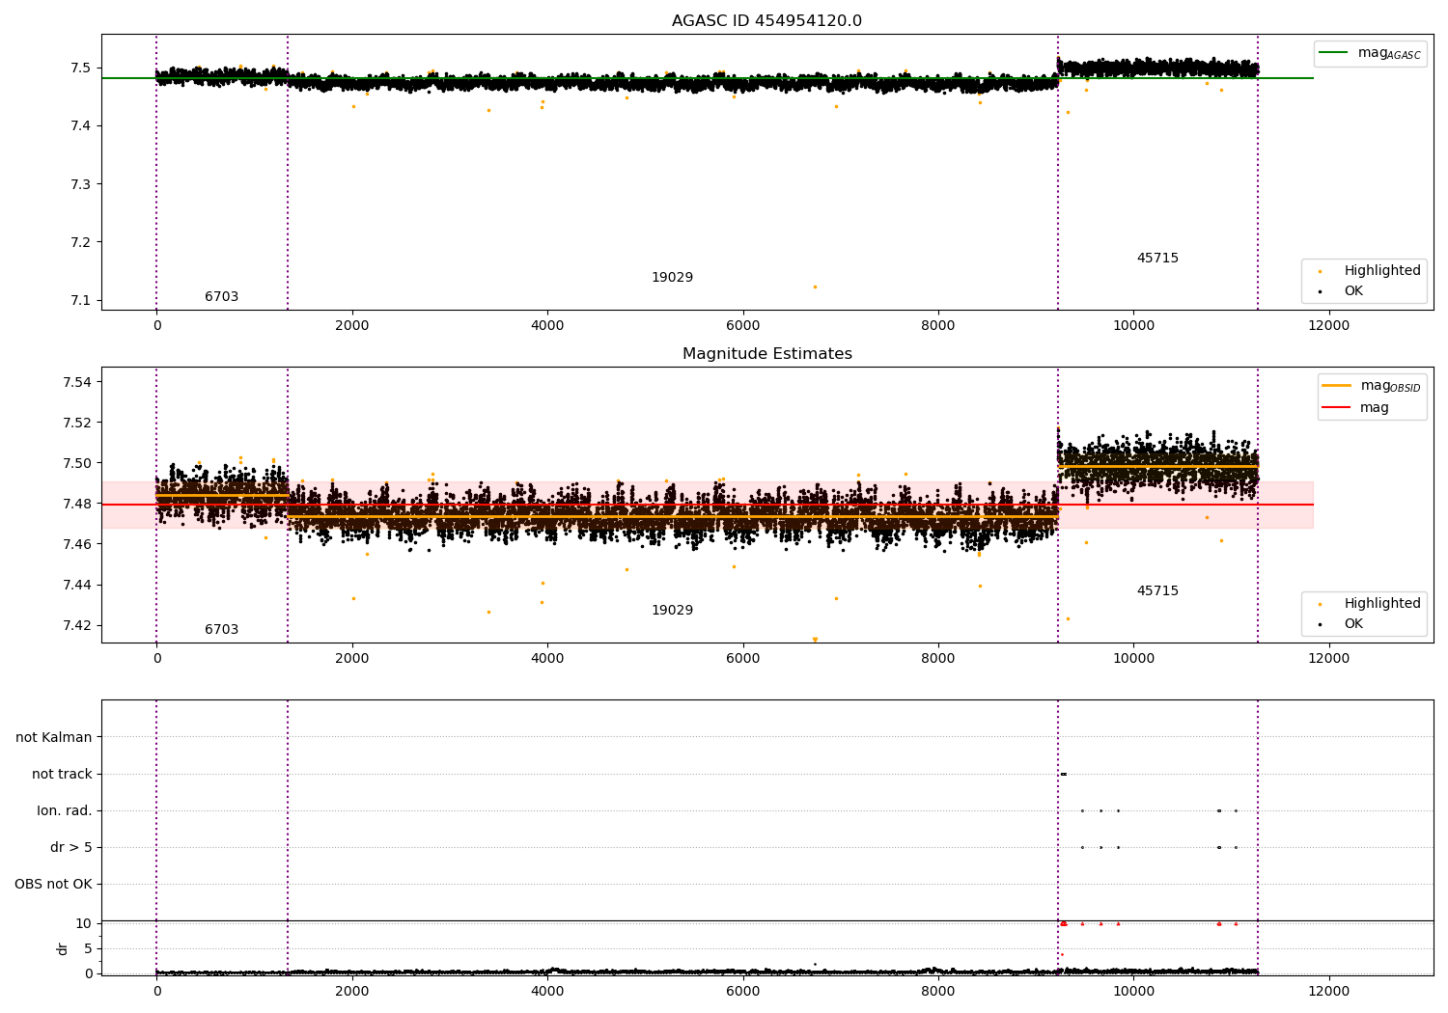This screenshot has height=1013, width=1448.
Task: Click the 7.1 tick on the top plot
Action: (81, 300)
